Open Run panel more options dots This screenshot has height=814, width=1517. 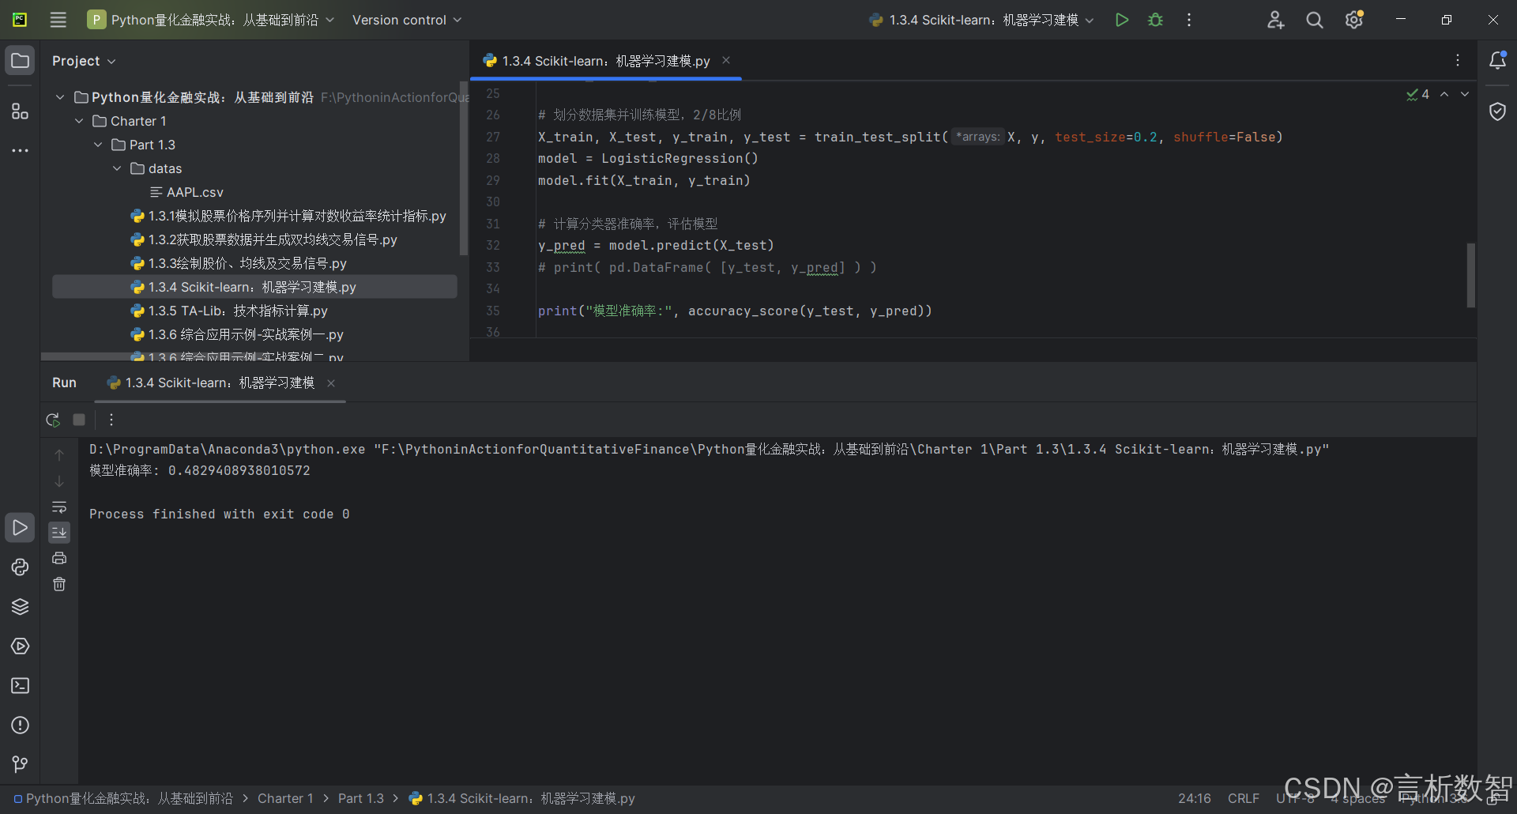click(x=111, y=420)
